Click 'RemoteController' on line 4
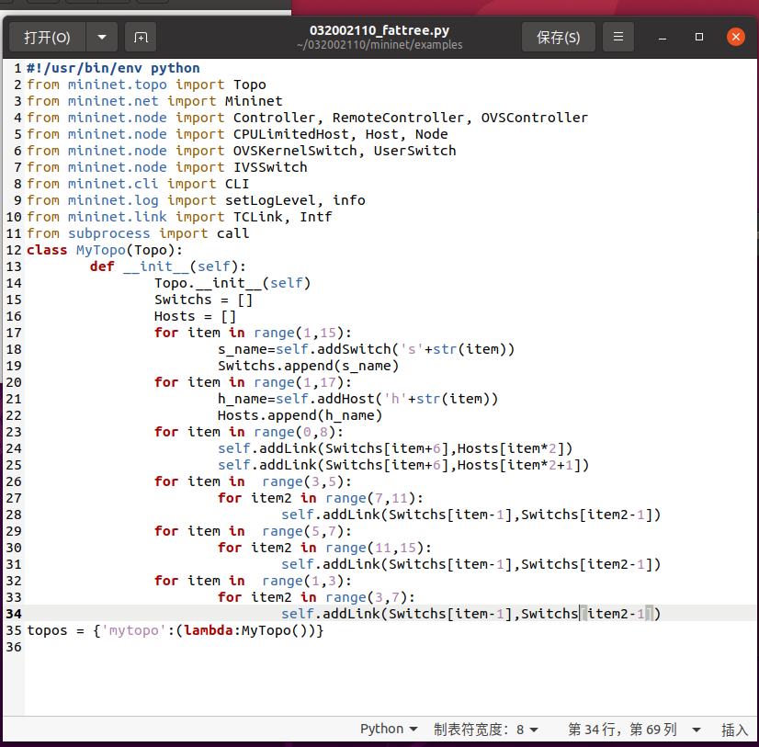 click(398, 118)
